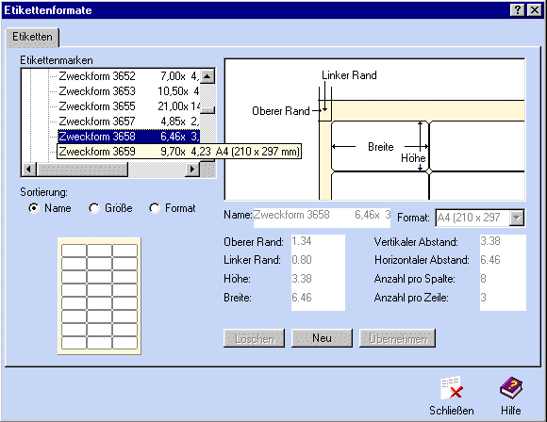Click the list's scroll left arrow

29,170
